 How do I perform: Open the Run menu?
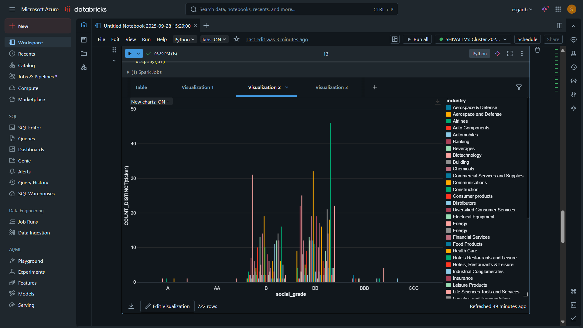[x=146, y=39]
